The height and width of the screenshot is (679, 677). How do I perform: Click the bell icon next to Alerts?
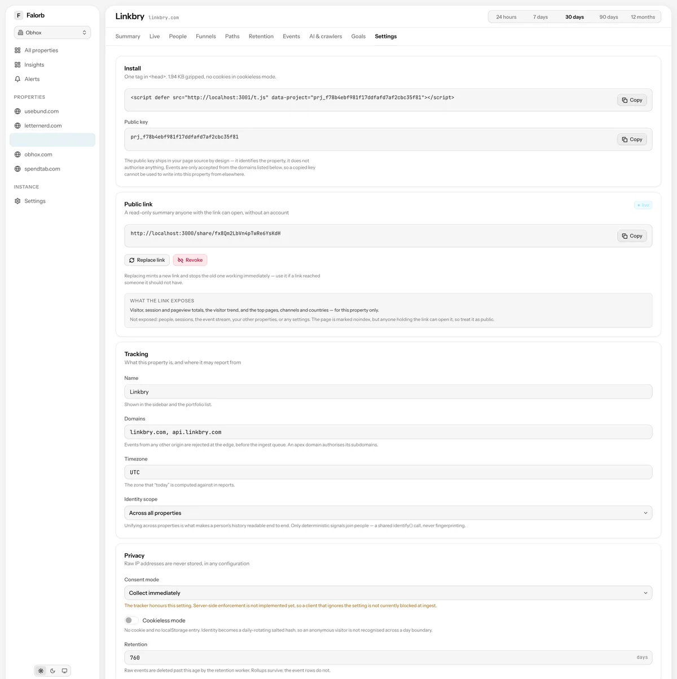pos(17,79)
